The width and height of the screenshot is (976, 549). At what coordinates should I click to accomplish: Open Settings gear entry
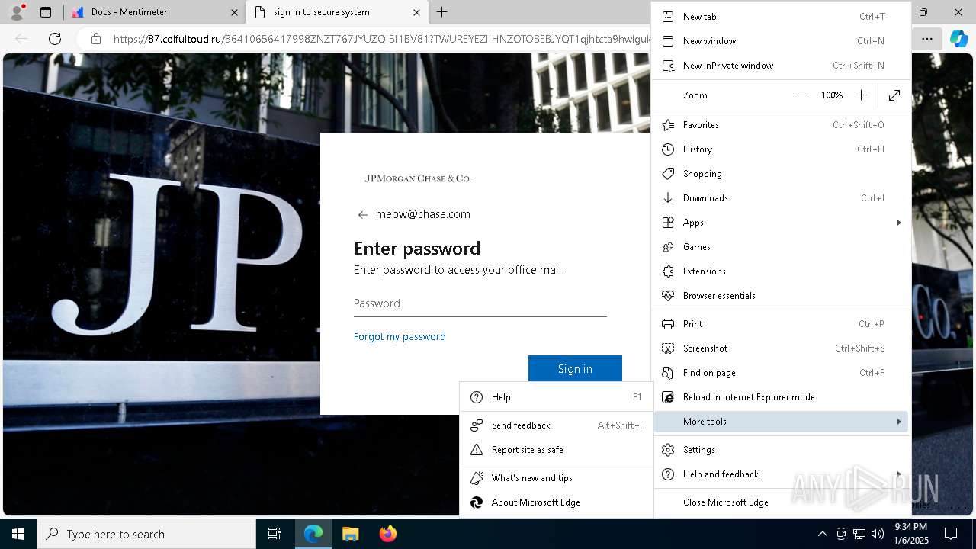point(782,450)
